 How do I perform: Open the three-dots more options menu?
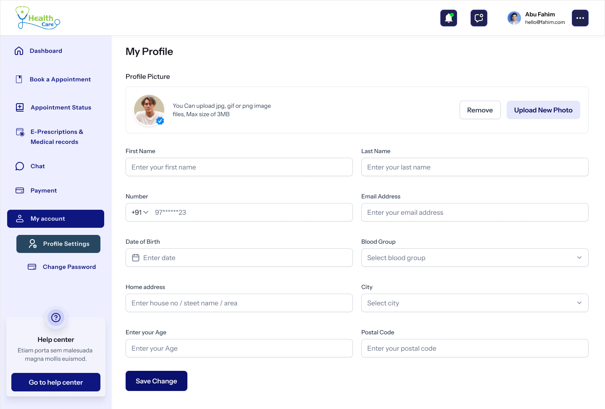[580, 18]
